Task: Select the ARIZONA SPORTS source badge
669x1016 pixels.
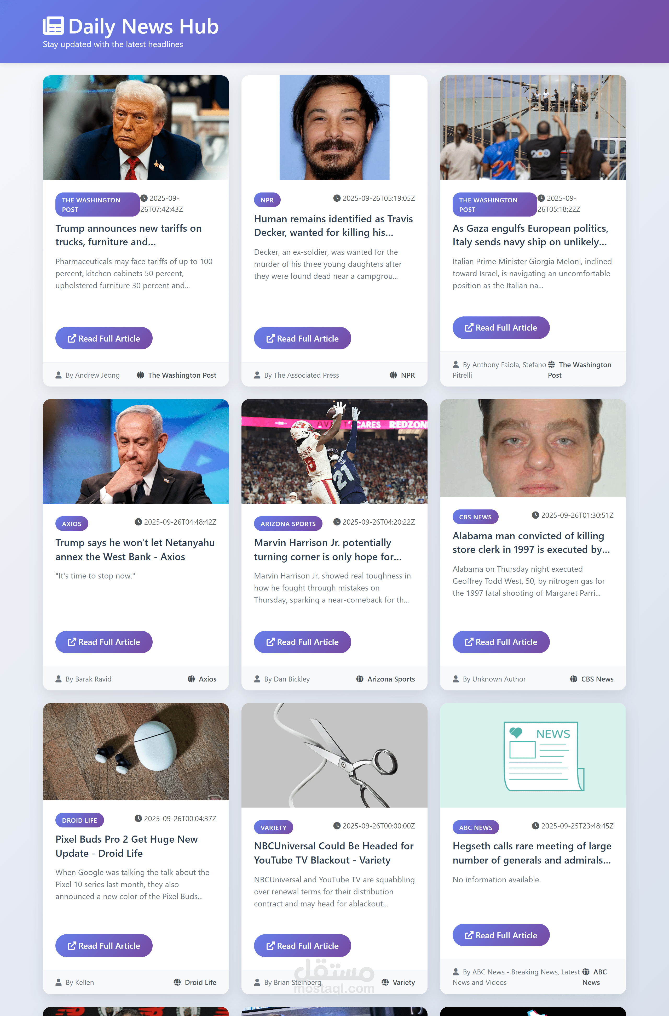Action: pos(288,524)
